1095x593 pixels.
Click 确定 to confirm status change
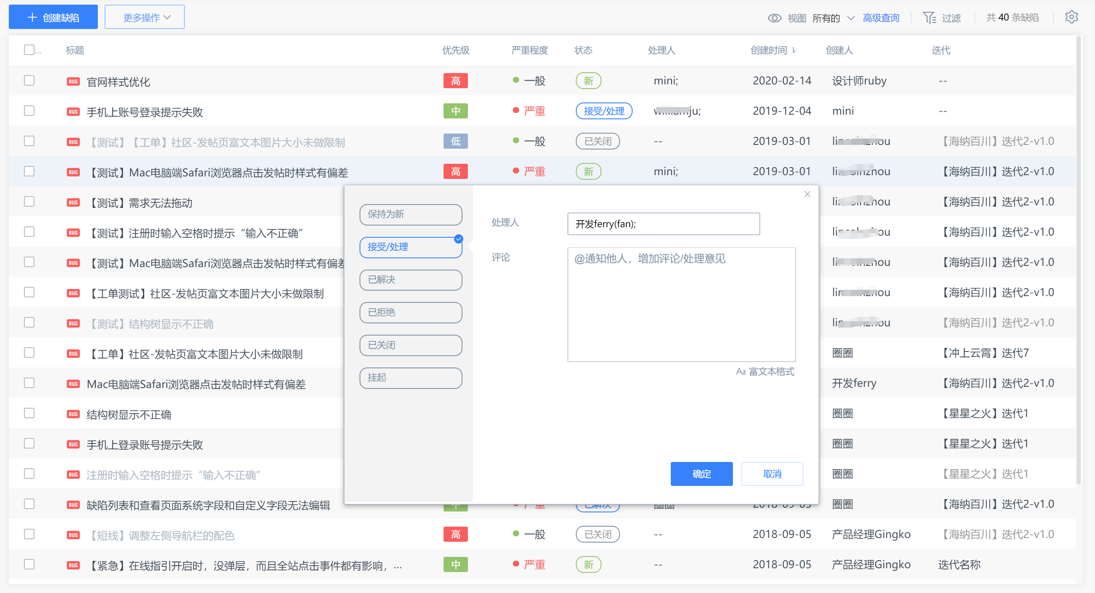[x=701, y=474]
